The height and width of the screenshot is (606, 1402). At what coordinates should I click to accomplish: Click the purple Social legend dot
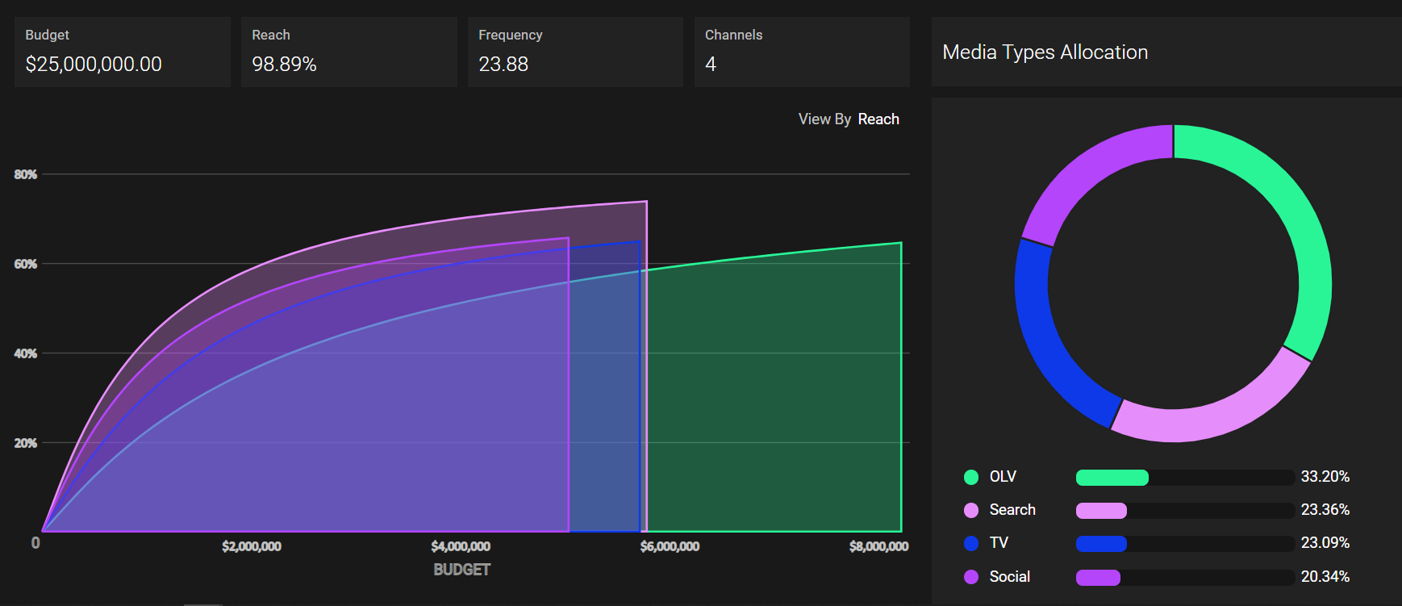pos(971,577)
